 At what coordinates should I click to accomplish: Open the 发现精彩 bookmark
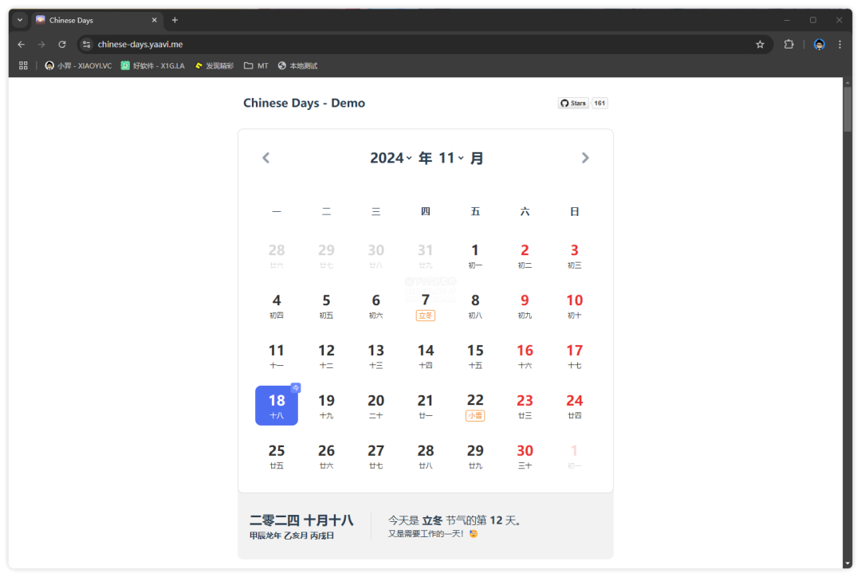point(214,66)
